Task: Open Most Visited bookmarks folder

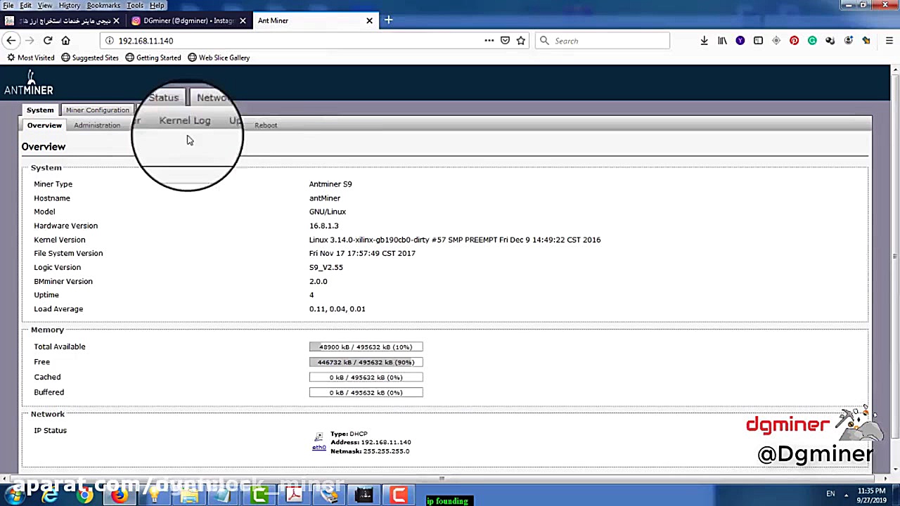Action: coord(30,58)
